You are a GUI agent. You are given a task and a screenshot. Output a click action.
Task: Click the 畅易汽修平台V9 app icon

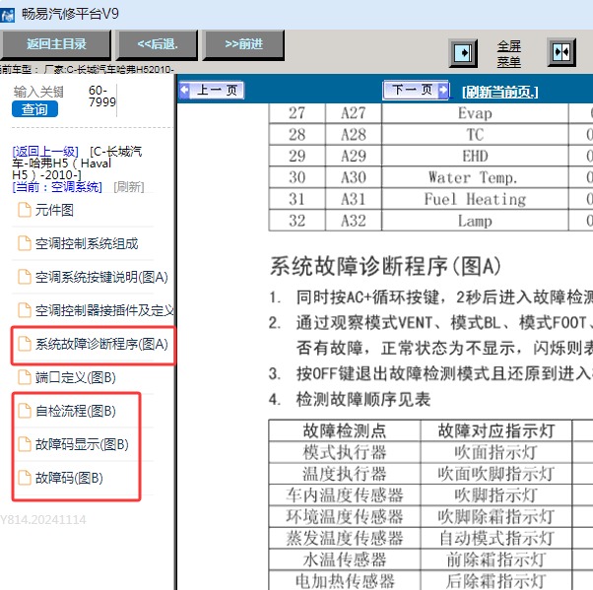pyautogui.click(x=7, y=15)
